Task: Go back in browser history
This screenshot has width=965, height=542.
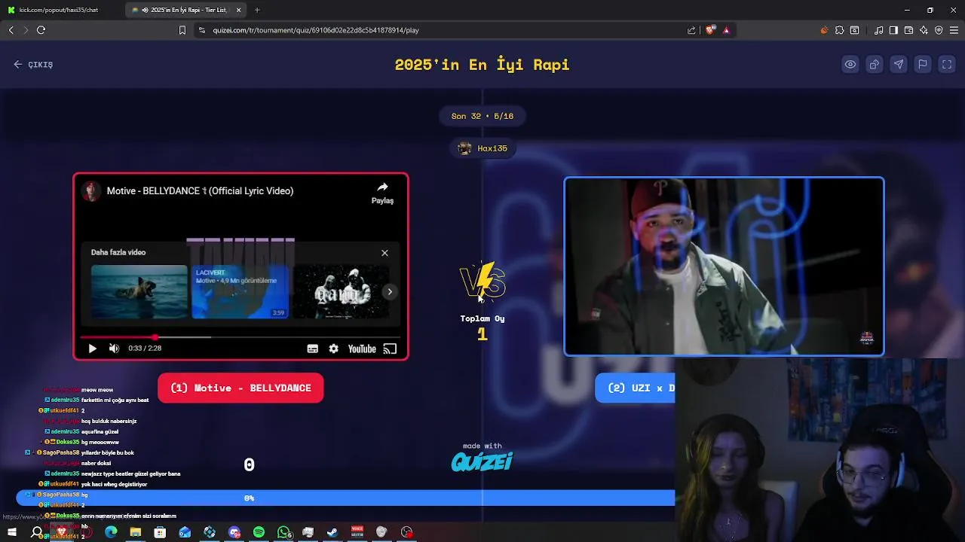Action: (x=11, y=30)
